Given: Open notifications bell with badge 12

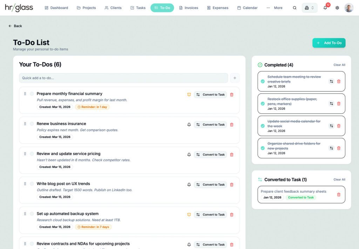Looking at the screenshot, I should (325, 8).
